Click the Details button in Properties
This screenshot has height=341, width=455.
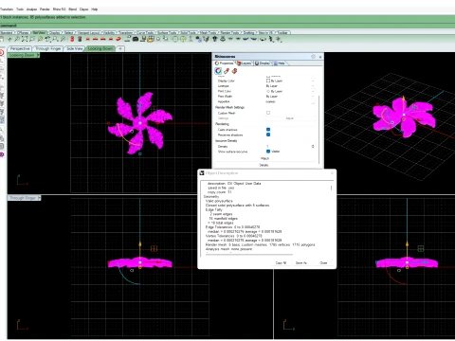tap(264, 165)
